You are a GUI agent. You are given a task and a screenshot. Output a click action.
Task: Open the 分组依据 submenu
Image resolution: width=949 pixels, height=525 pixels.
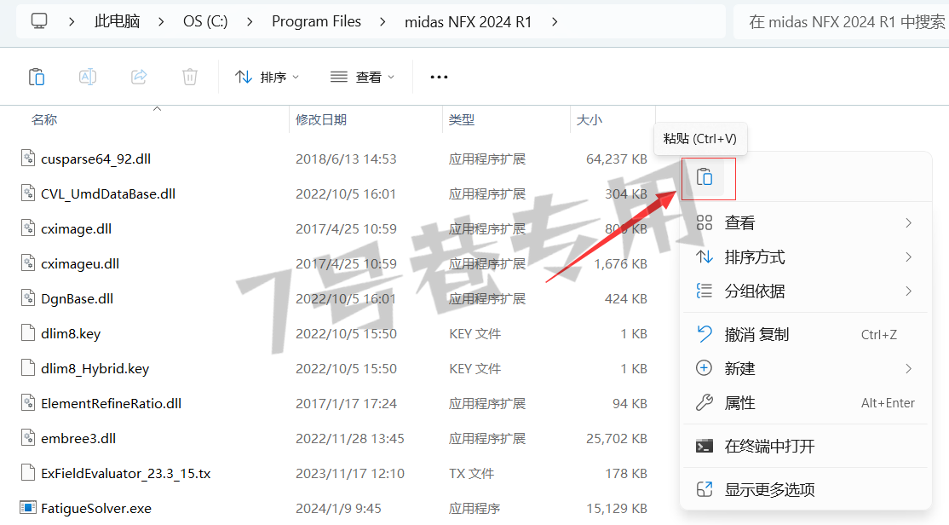pyautogui.click(x=806, y=291)
